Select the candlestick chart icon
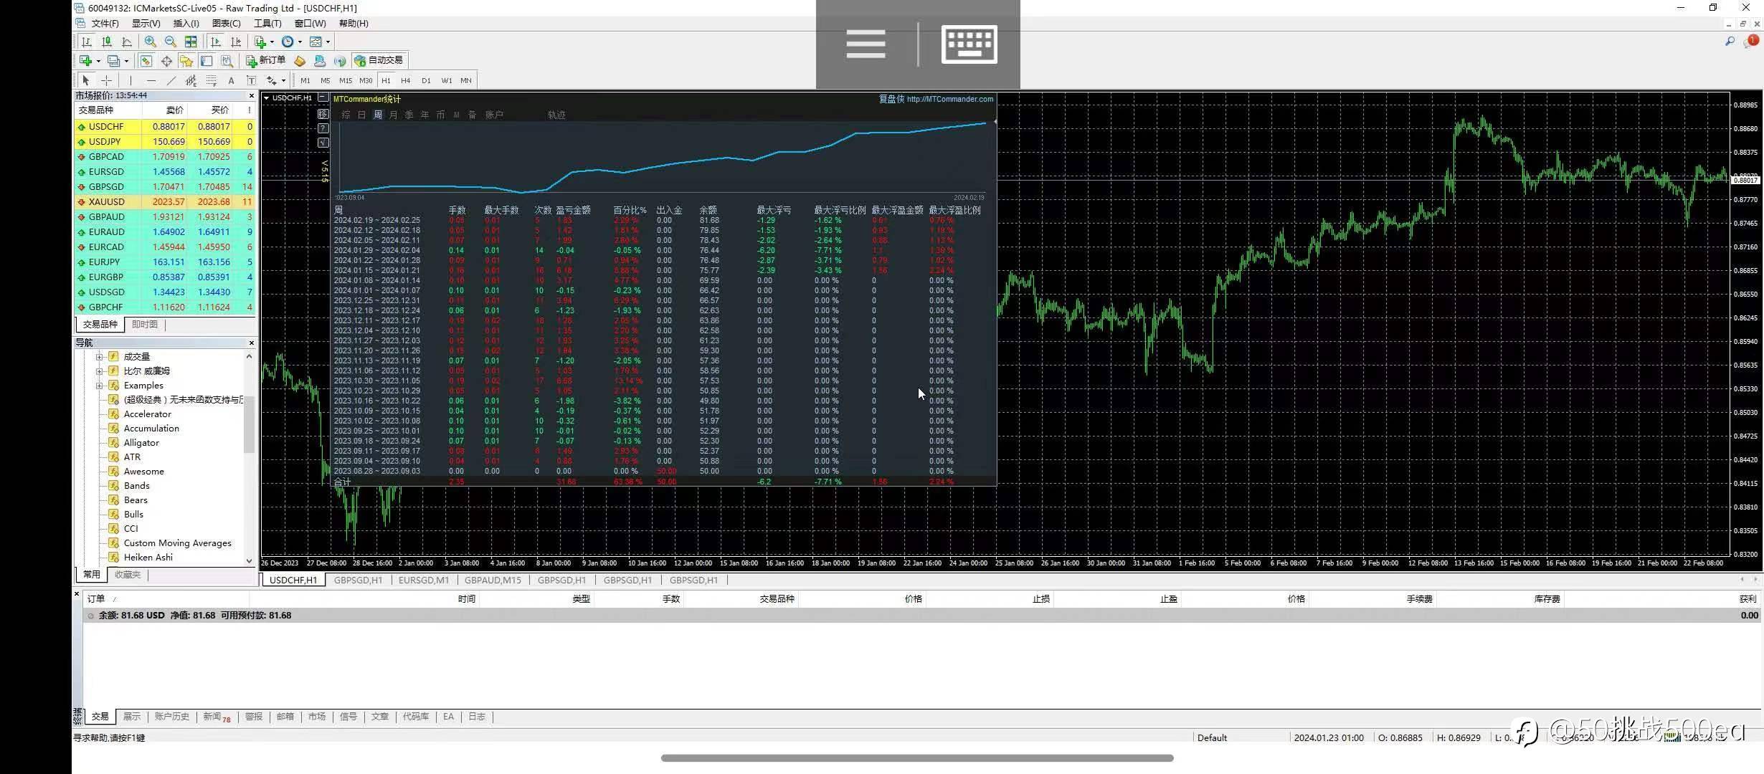 [107, 42]
